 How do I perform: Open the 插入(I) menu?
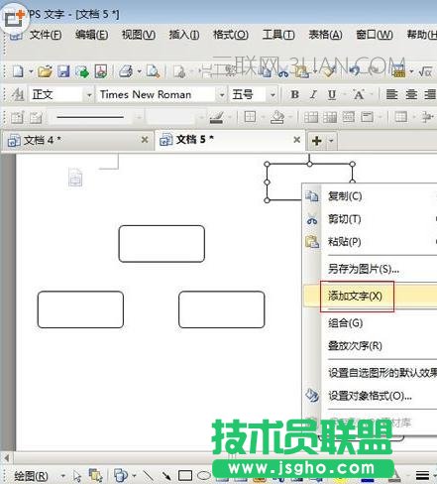(x=184, y=35)
